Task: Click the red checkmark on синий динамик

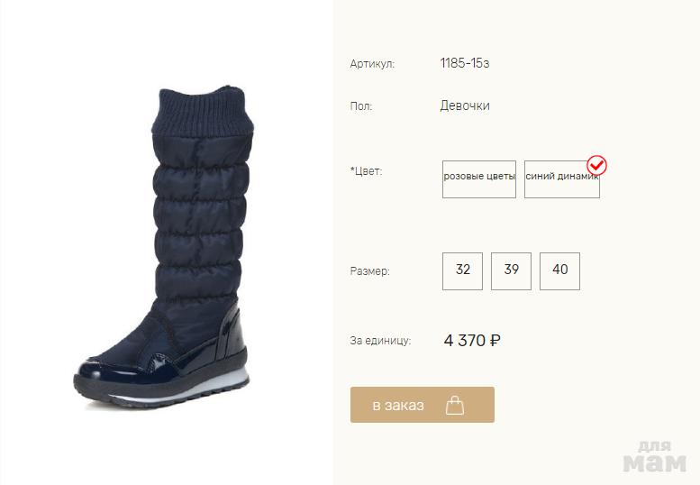Action: point(597,165)
